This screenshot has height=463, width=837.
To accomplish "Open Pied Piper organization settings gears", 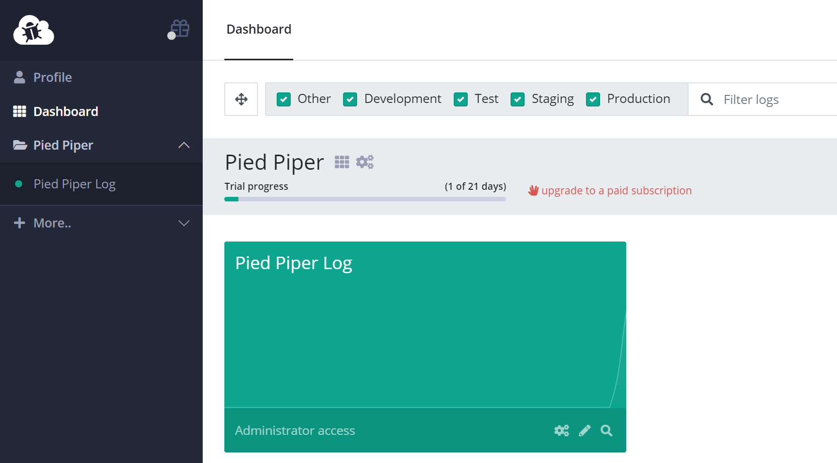I will pyautogui.click(x=365, y=162).
